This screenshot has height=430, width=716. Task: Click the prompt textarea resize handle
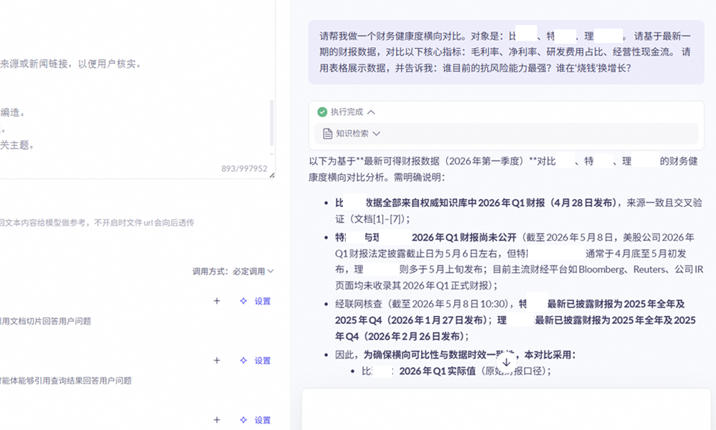pyautogui.click(x=271, y=175)
